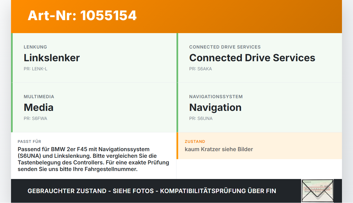The width and height of the screenshot is (353, 203).
Task: Click the envelope VIN image thumbnail
Action: [317, 191]
